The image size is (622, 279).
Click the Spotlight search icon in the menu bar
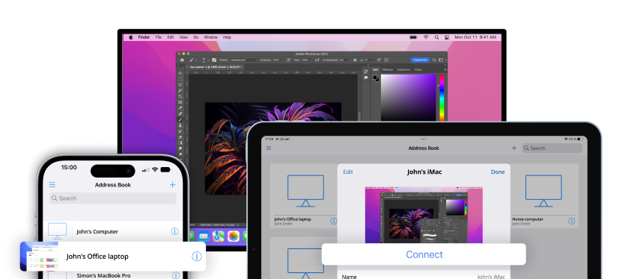pyautogui.click(x=436, y=37)
